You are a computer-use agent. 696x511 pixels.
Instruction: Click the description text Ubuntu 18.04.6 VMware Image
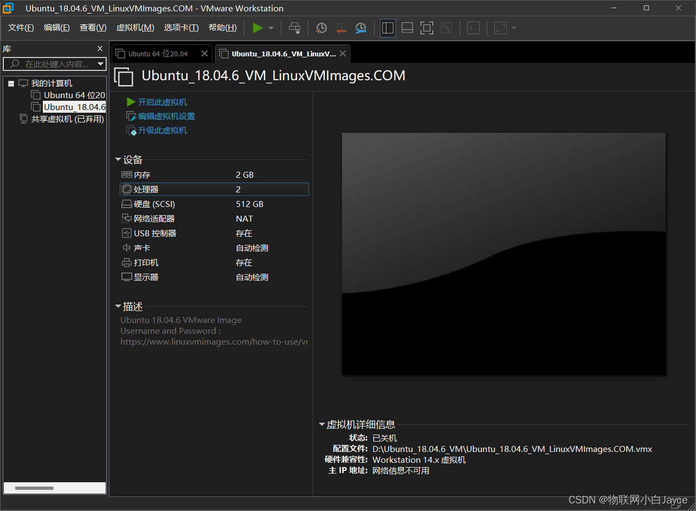pyautogui.click(x=181, y=320)
